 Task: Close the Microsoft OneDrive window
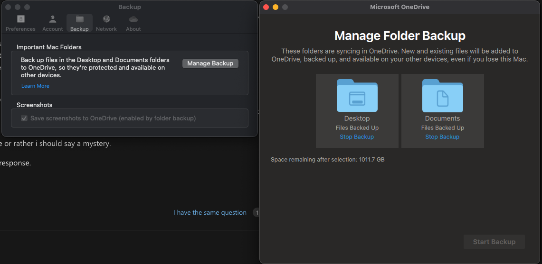point(266,7)
